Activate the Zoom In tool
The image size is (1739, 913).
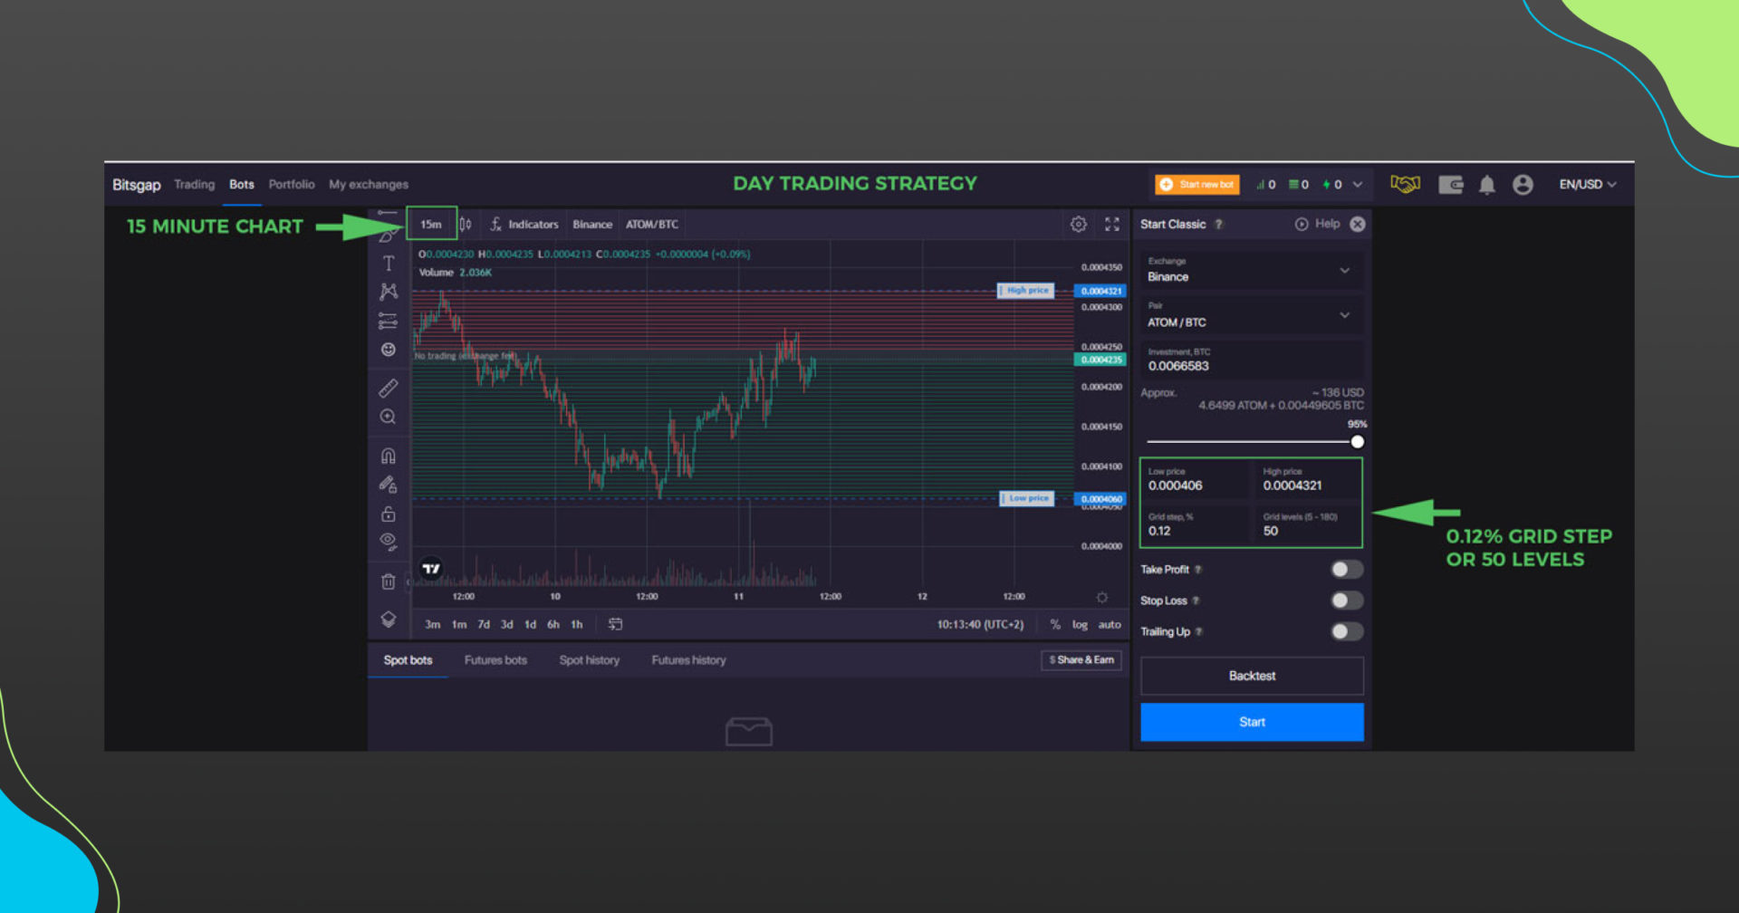click(389, 417)
